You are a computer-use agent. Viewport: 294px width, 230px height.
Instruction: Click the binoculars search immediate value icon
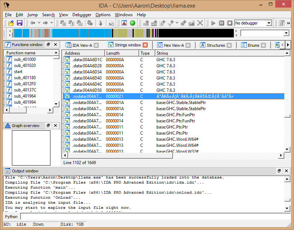[63, 23]
